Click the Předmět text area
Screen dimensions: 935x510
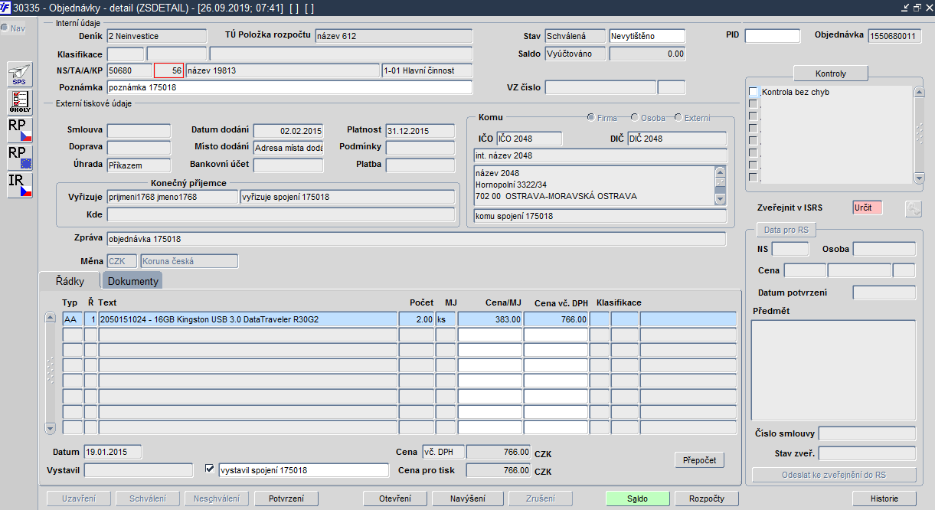(833, 371)
